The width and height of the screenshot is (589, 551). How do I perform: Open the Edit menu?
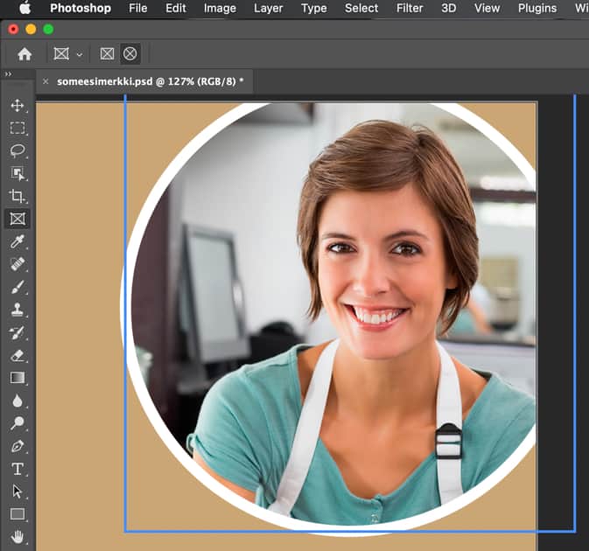click(176, 8)
